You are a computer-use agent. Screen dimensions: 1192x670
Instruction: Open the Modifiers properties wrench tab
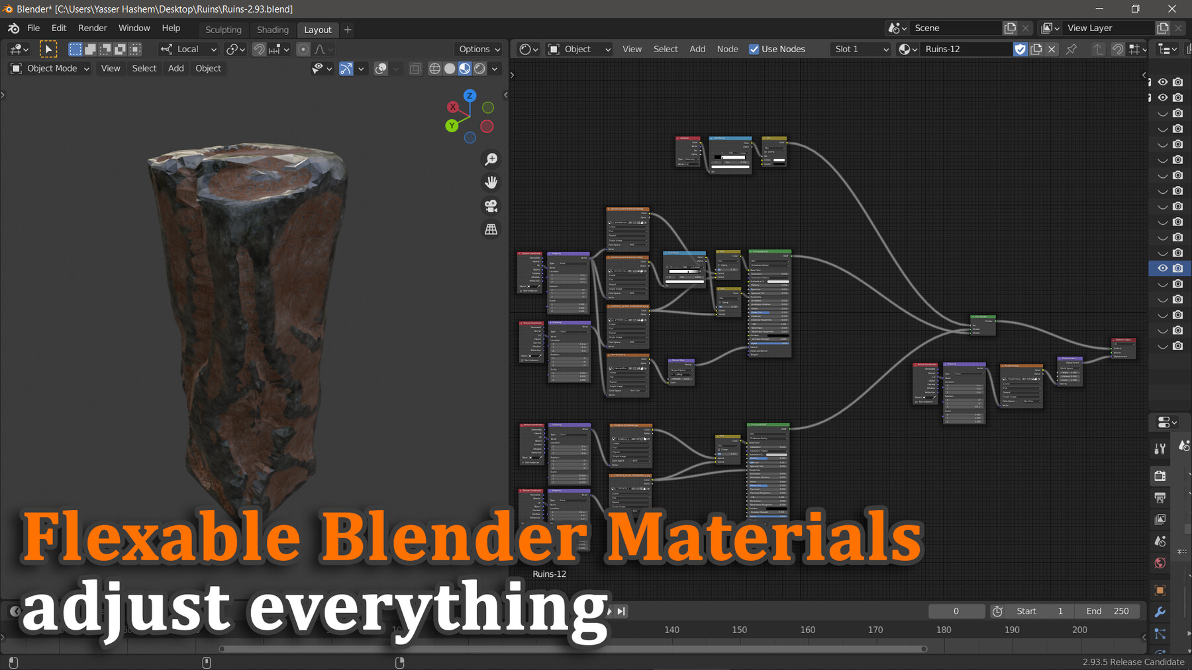click(x=1160, y=612)
